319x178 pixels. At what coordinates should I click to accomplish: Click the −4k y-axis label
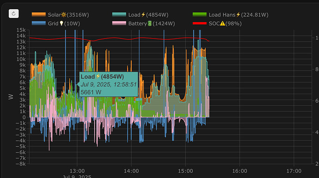point(21,141)
